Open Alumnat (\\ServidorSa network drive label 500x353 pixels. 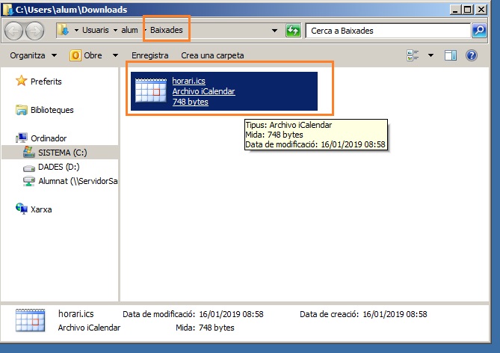(78, 181)
